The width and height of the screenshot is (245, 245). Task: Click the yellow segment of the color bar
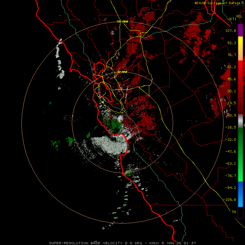pos(240,42)
